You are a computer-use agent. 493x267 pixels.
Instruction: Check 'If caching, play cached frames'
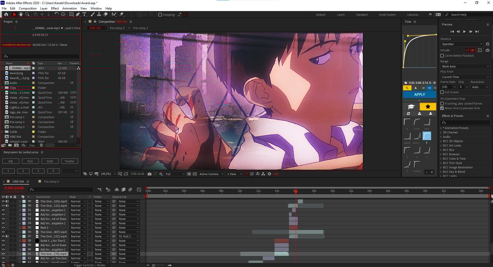(x=442, y=103)
